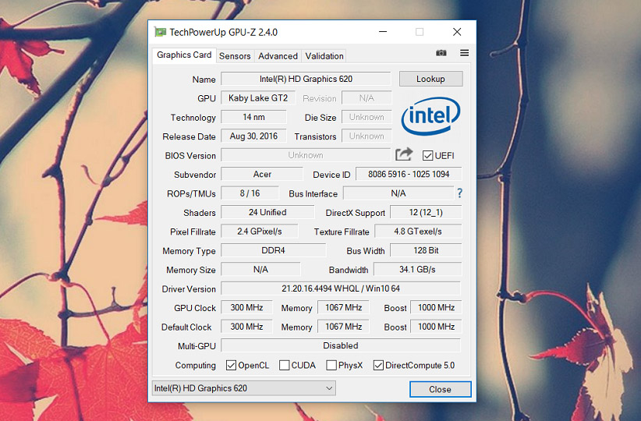
Task: Toggle the CUDA checkbox
Action: point(284,365)
